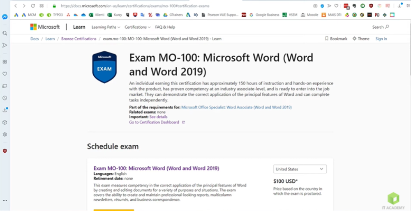Viewport: 411px width, 211px height.
Task: Open the downloads icon in the toolbar
Action: tap(399, 6)
